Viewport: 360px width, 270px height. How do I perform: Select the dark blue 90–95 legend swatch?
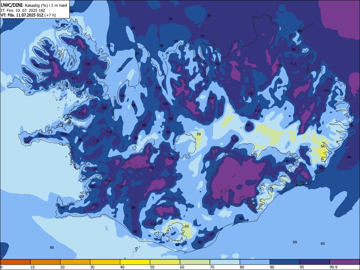(285, 262)
